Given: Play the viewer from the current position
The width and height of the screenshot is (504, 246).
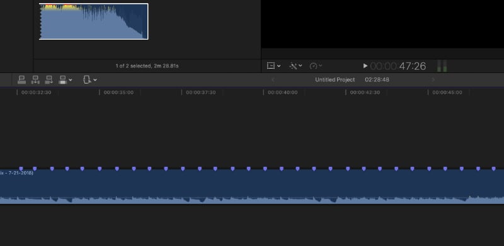Looking at the screenshot, I should [365, 66].
